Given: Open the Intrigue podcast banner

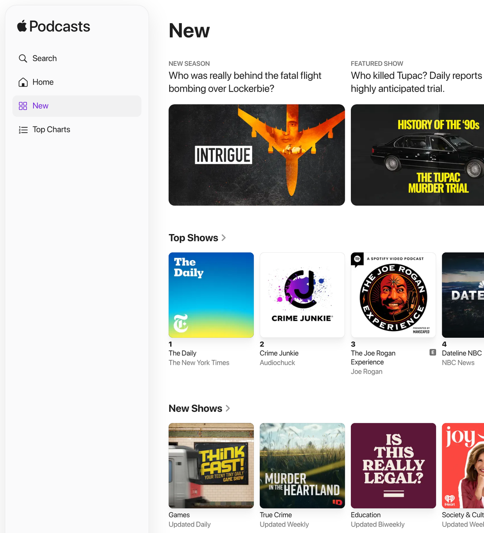Looking at the screenshot, I should tap(257, 155).
